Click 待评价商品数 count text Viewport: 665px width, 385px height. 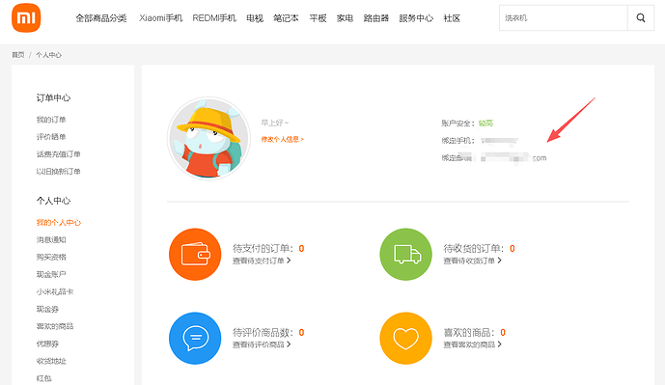point(268,333)
